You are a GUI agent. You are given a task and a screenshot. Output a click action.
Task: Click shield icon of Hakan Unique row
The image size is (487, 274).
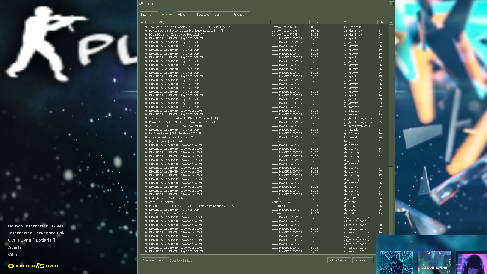point(146,206)
